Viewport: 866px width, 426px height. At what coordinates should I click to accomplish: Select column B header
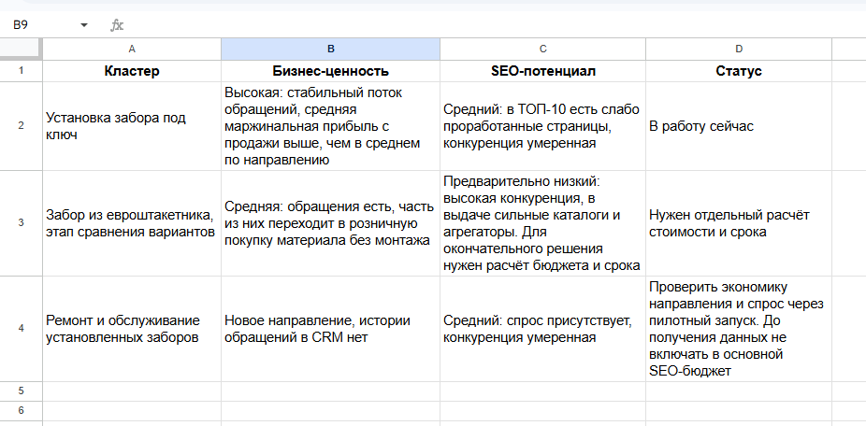(331, 50)
